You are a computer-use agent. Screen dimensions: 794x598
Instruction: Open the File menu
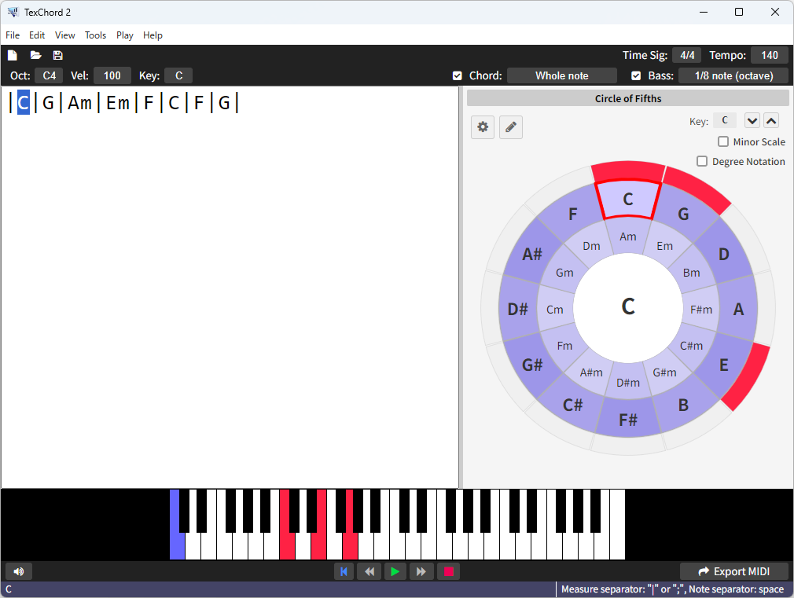coord(13,35)
